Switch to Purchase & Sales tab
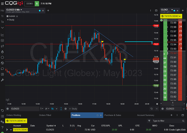The image size is (187, 133). tap(113, 115)
